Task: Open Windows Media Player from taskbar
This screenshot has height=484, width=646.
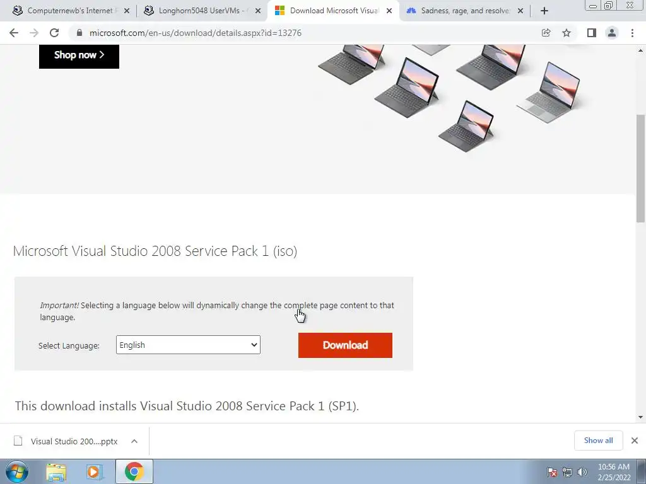Action: click(94, 472)
